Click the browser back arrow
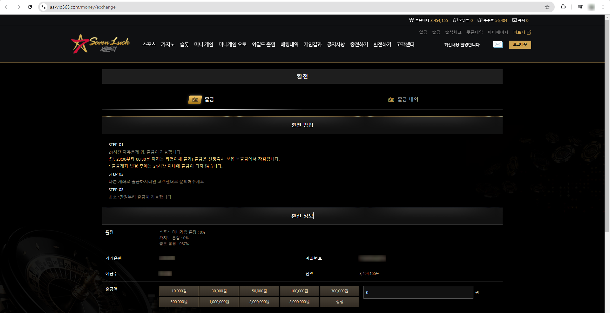 7,7
